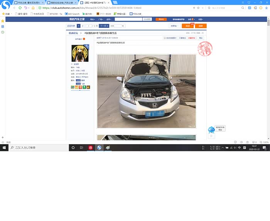Viewport: 270px width, 221px height.
Task: Open the 网站 dropdown in the nav bar
Action: coord(93,19)
